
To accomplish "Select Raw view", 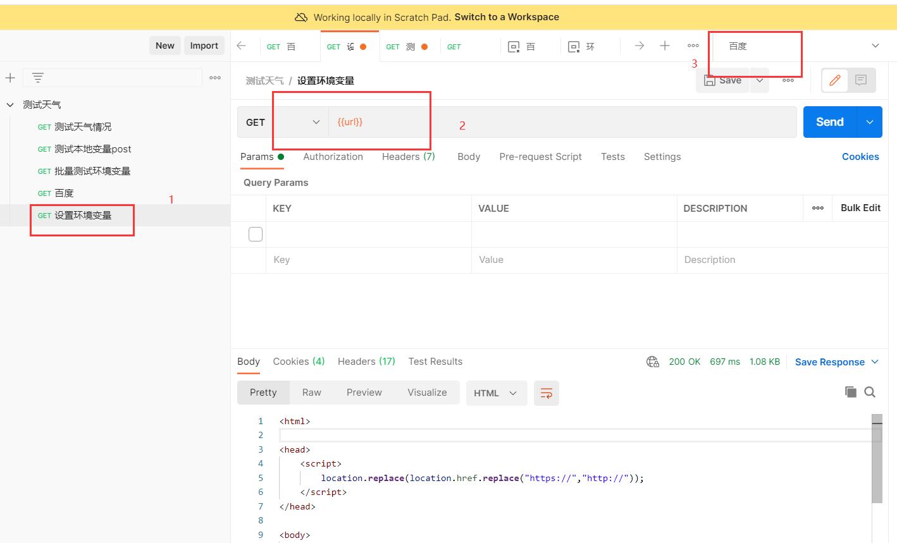I will (312, 393).
